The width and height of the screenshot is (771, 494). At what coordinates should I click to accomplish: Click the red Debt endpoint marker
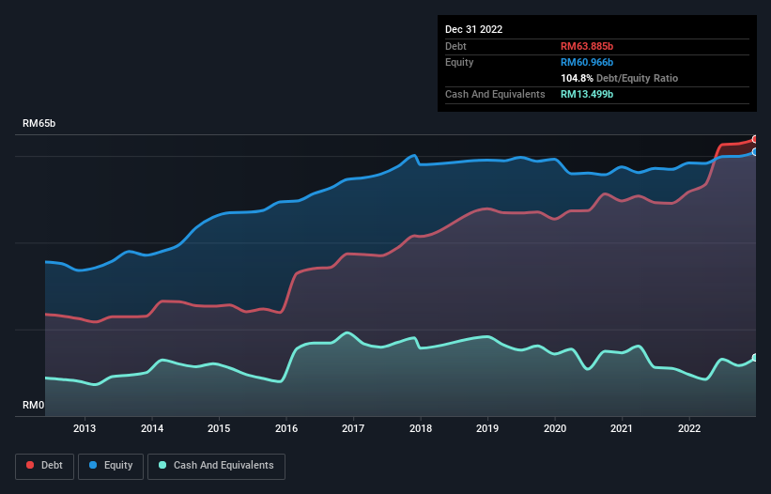(755, 140)
